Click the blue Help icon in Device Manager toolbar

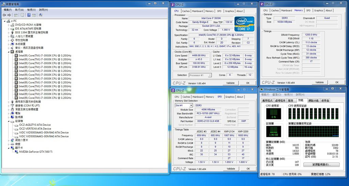click(29, 15)
